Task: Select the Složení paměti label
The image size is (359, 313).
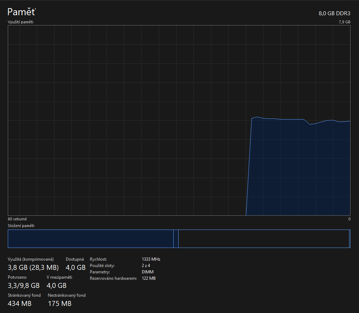Action: tap(21, 226)
